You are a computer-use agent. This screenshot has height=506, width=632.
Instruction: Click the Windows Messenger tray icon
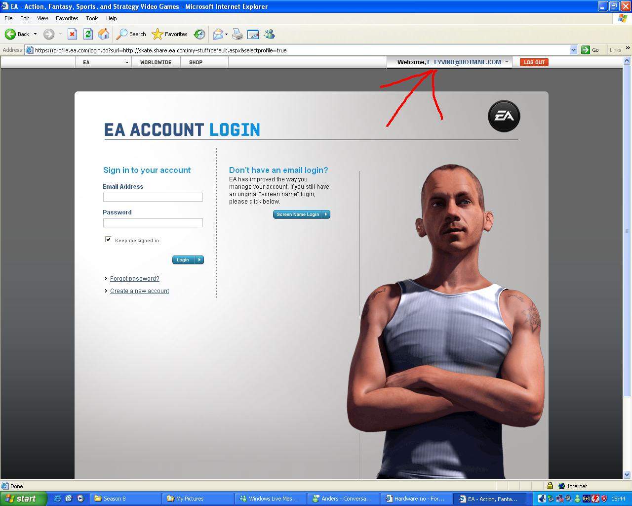[577, 499]
